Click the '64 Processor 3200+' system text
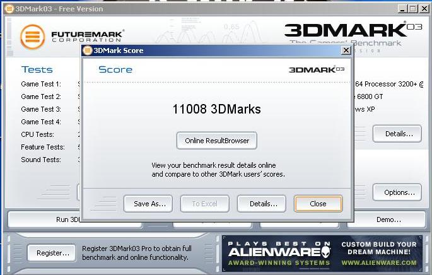The width and height of the screenshot is (432, 275). tap(389, 84)
